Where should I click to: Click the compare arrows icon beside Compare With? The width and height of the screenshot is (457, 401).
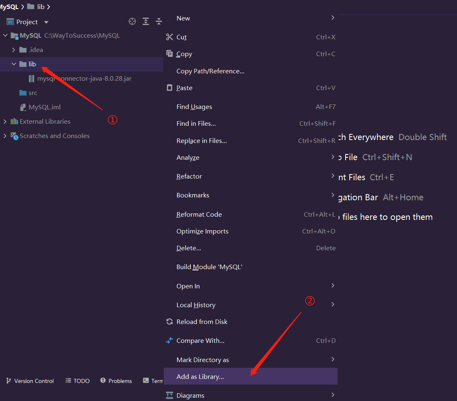click(170, 340)
